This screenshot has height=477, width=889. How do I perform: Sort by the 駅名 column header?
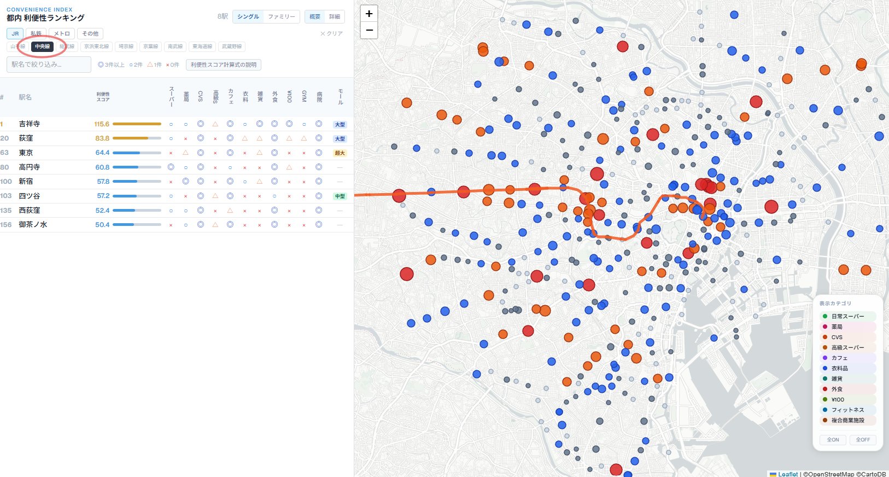tap(25, 97)
